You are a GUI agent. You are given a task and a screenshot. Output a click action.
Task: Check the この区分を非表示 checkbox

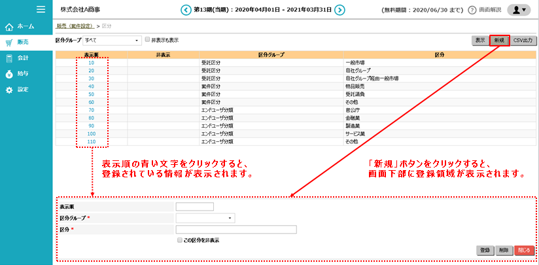pos(179,241)
